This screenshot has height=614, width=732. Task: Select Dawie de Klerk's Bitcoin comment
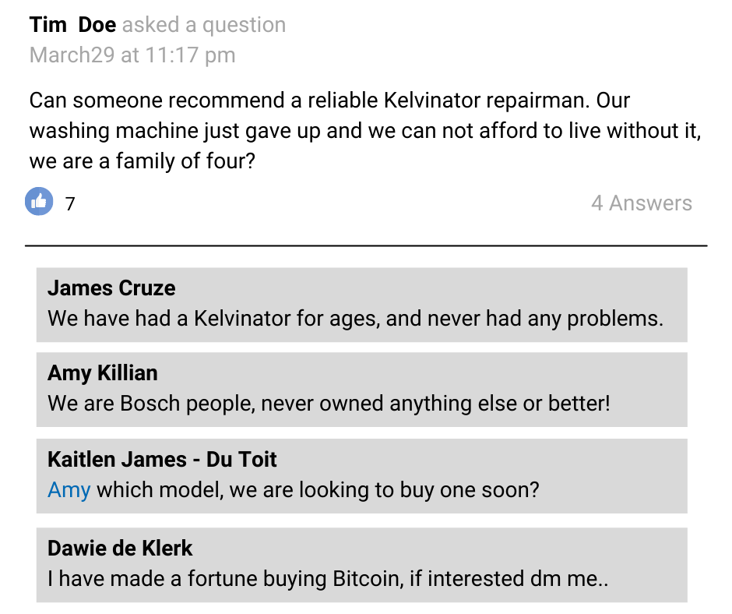pos(328,579)
